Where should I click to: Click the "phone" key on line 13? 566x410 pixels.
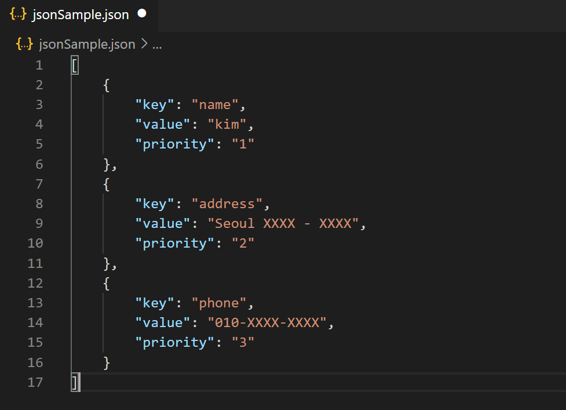[x=221, y=302]
